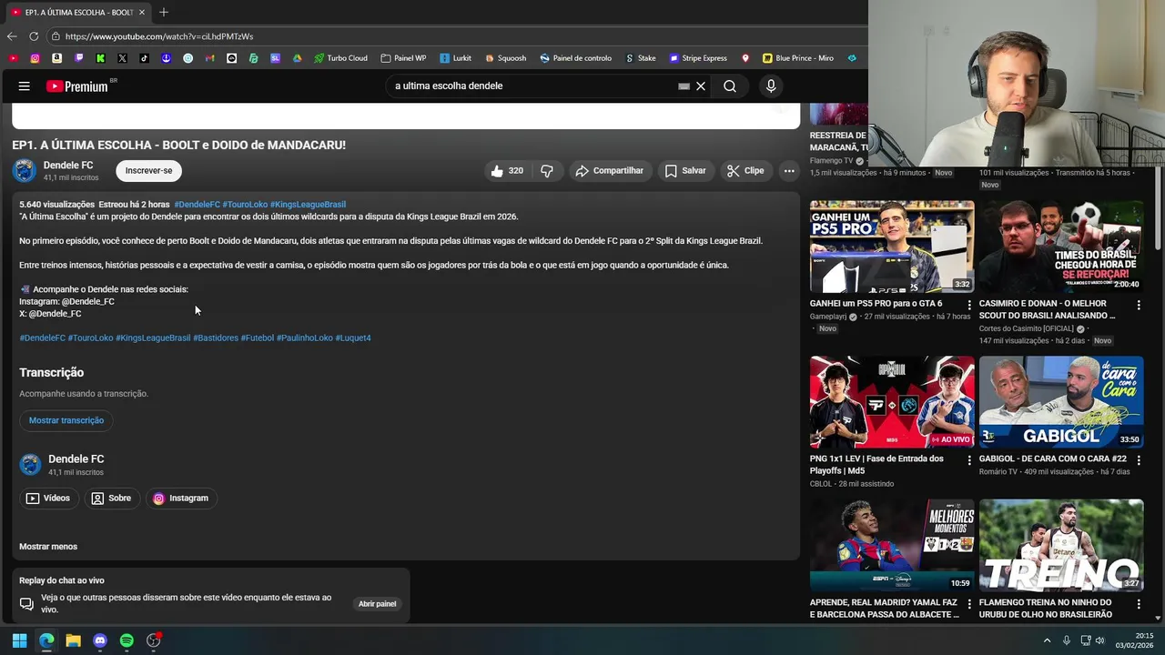
Task: Share video via Compartilhar button
Action: [x=609, y=171]
